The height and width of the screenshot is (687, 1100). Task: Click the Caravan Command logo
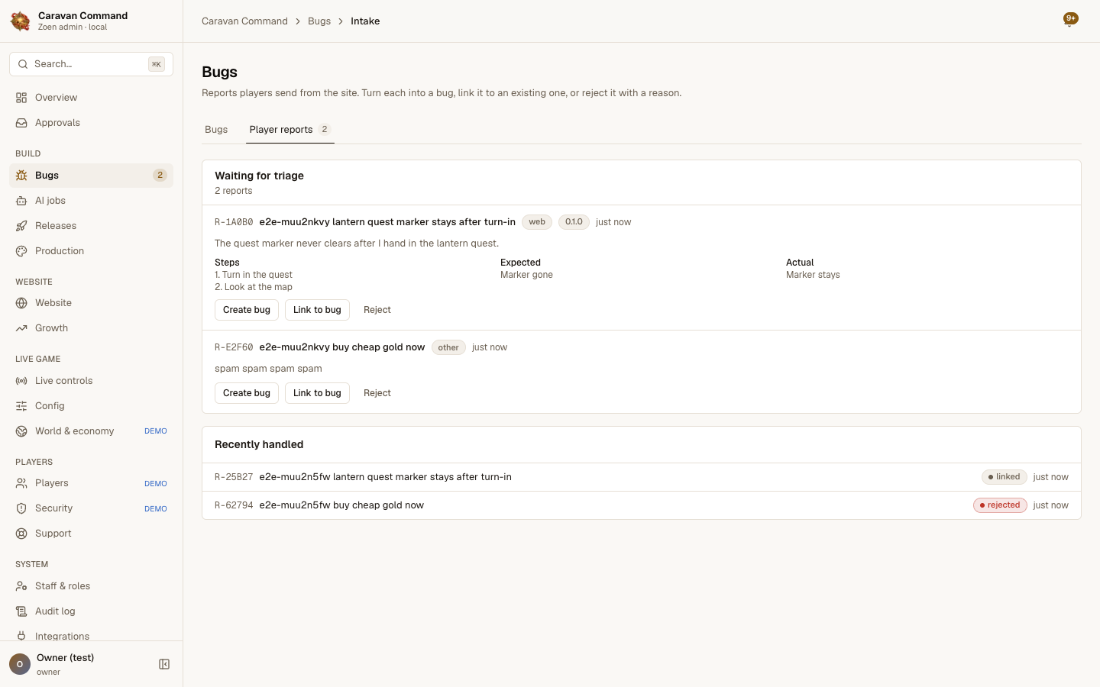(20, 21)
